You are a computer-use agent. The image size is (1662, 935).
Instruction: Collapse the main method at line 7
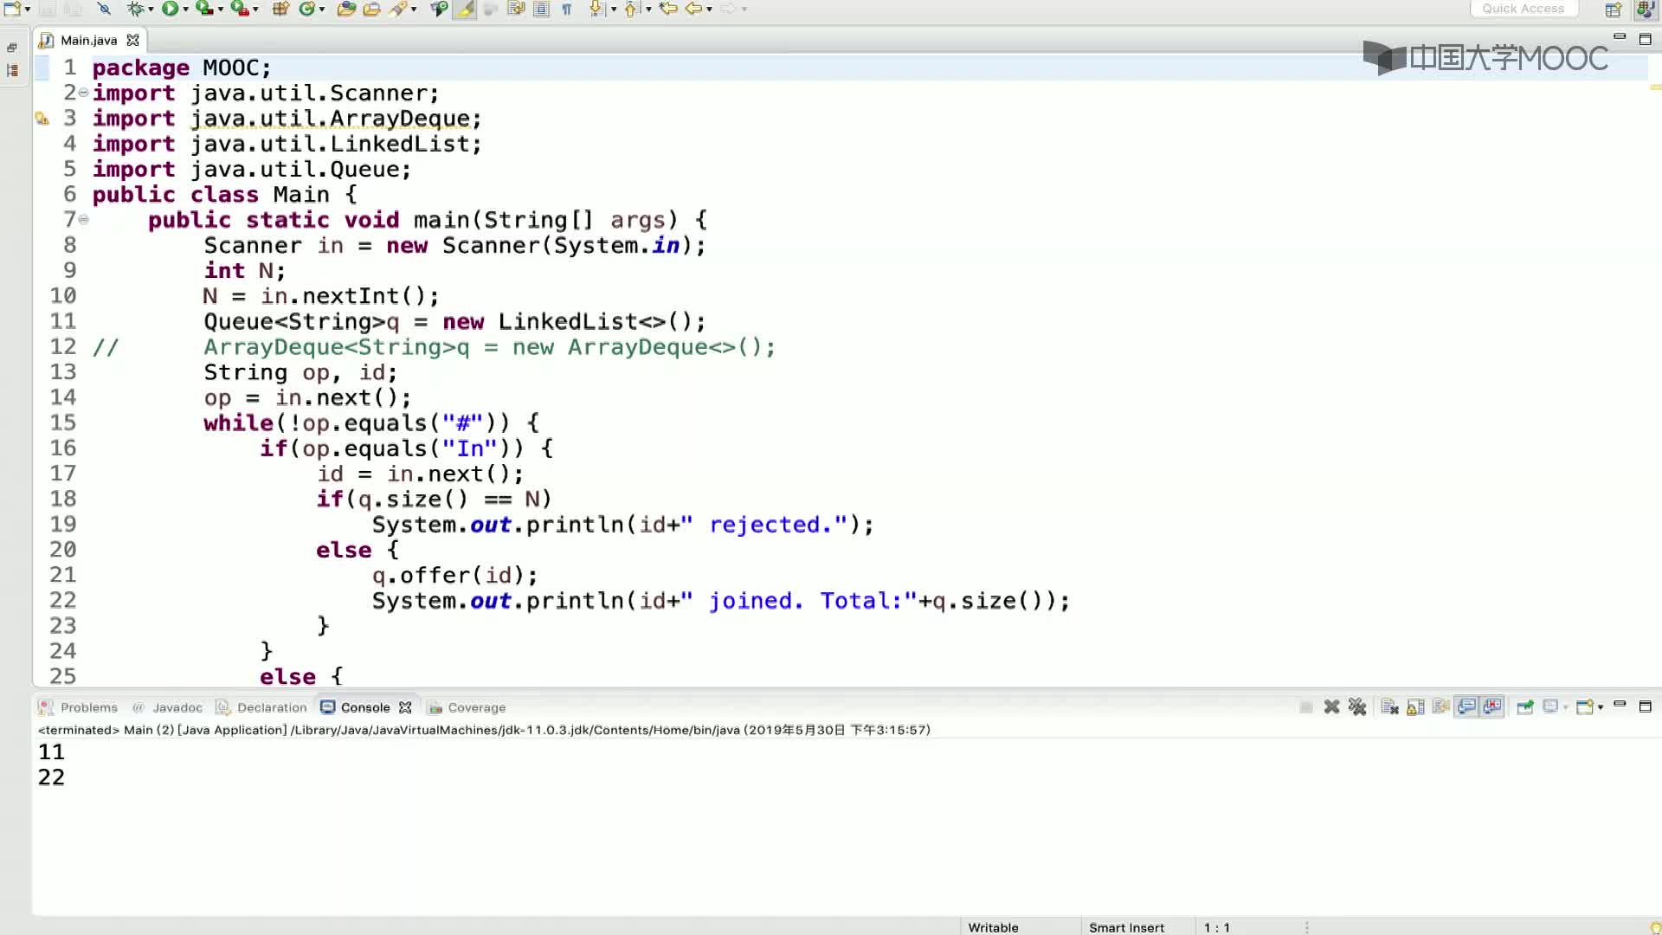tap(83, 219)
